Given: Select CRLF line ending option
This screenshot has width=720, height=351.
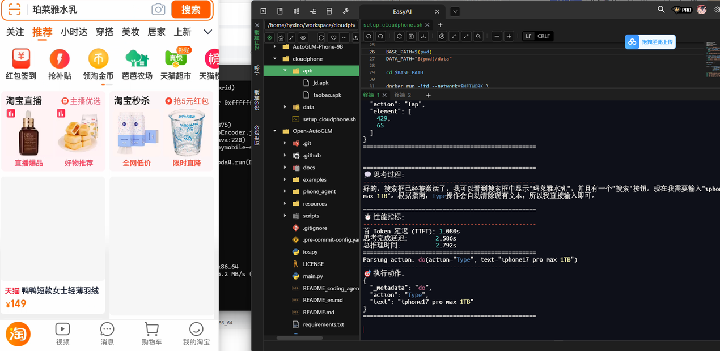Looking at the screenshot, I should pyautogui.click(x=543, y=36).
